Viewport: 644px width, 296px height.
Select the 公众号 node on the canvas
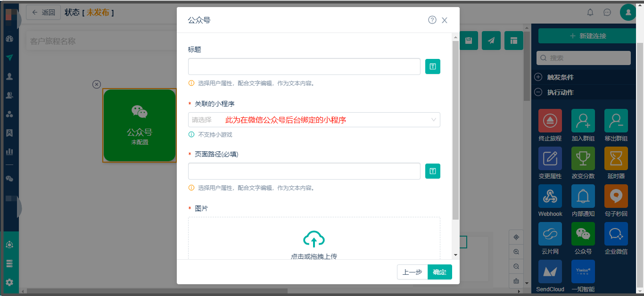140,125
